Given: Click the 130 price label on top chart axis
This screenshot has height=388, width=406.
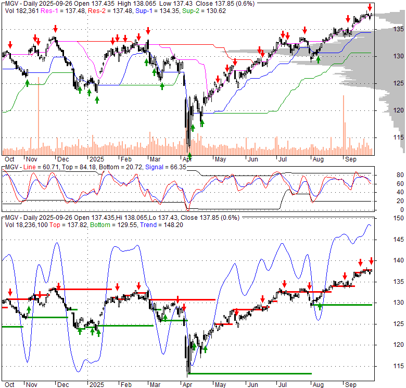Looking at the screenshot, I should [x=399, y=56].
